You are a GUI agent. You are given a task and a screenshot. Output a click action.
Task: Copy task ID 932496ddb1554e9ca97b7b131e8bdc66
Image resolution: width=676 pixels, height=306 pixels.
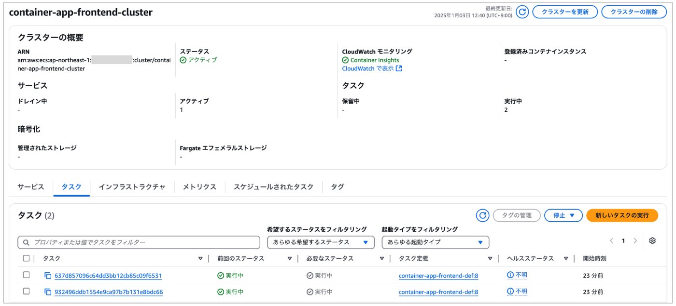48,292
